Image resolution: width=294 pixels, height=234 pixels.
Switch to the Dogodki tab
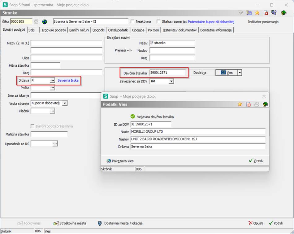click(98, 30)
